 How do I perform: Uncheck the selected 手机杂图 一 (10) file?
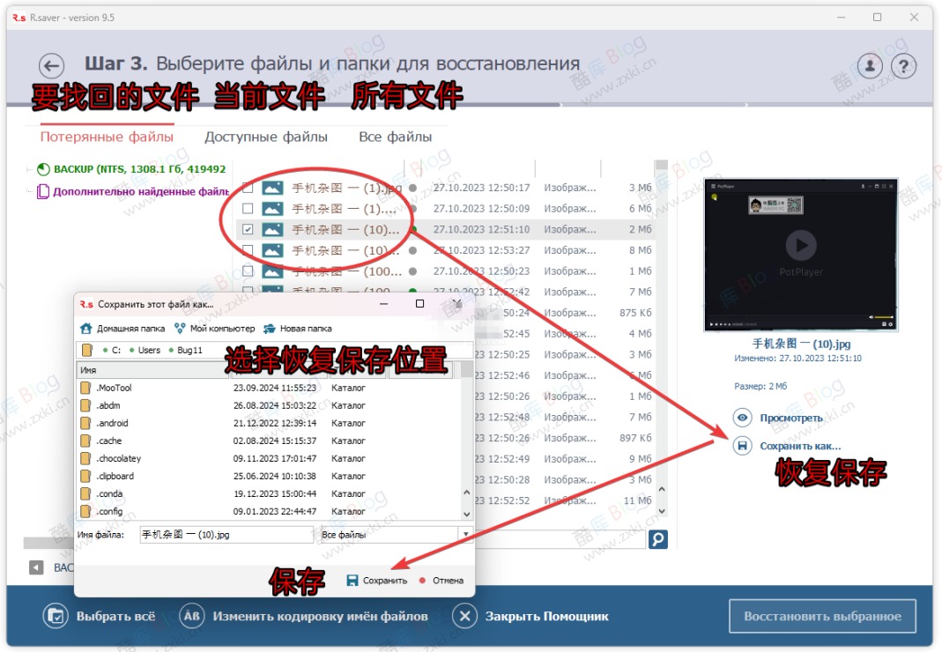[x=248, y=228]
